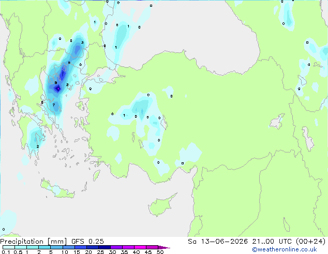The image size is (328, 254).
Task: Click the '40' legend scale label
Action: click(x=136, y=252)
